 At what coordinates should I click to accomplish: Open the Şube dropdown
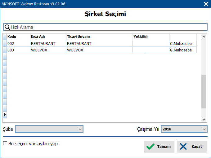tap(49, 129)
